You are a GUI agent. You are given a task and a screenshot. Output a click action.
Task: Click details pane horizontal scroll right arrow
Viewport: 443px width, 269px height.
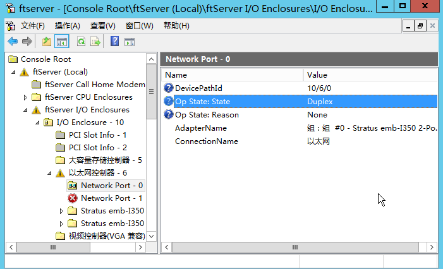click(432, 248)
